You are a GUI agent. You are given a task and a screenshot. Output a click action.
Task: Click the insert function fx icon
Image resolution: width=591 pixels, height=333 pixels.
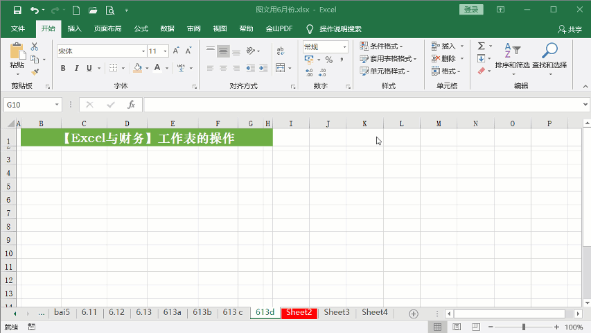(x=131, y=105)
